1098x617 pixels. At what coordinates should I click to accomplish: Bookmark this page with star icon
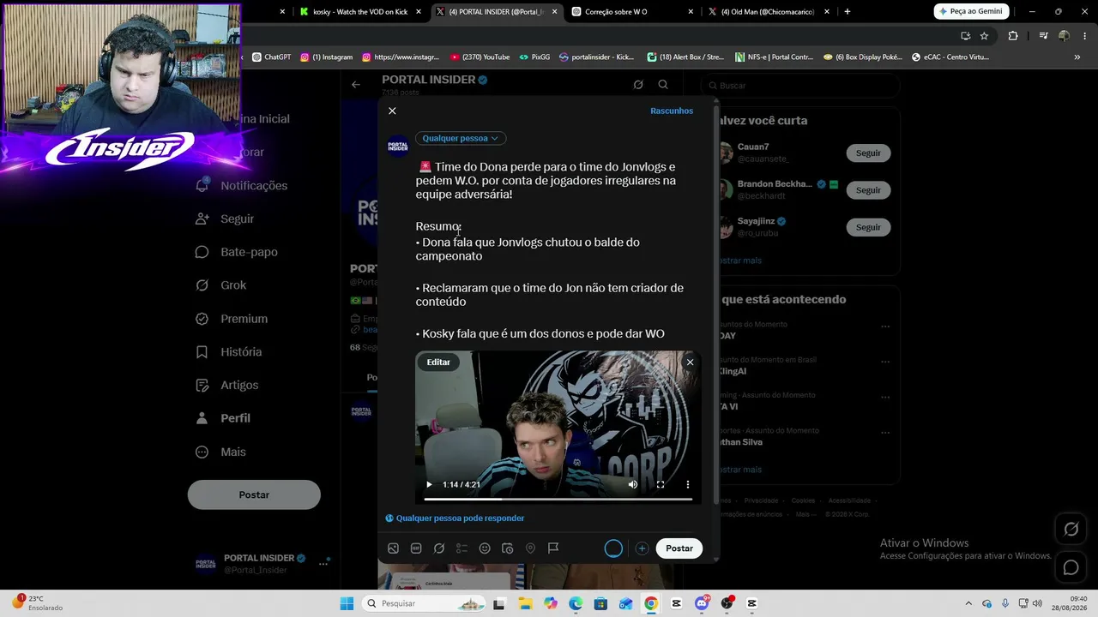pos(984,36)
